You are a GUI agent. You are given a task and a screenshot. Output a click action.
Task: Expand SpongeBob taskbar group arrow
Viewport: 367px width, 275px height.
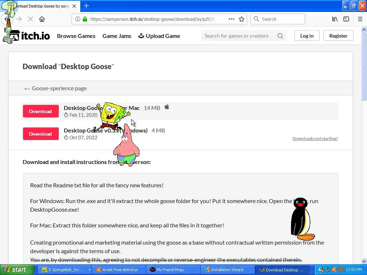(90, 270)
